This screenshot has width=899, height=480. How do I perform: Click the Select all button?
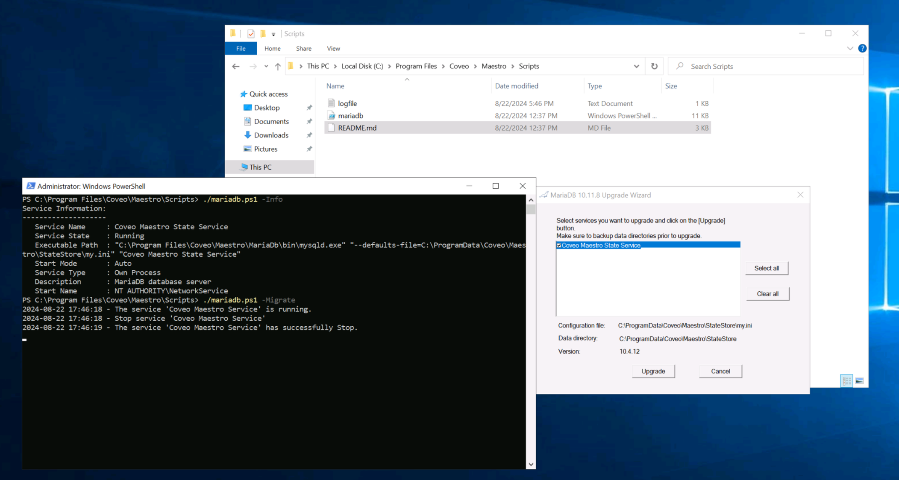click(x=766, y=268)
